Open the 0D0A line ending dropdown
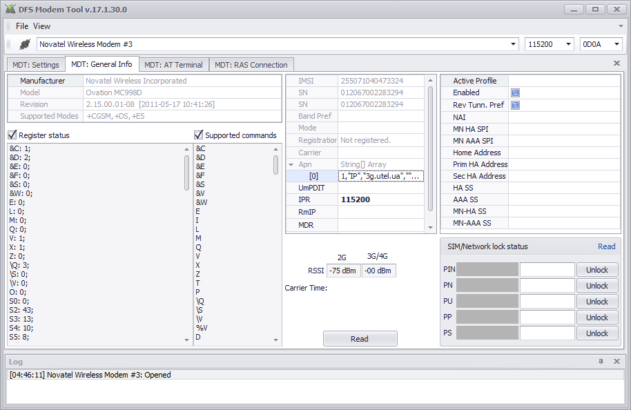 [617, 44]
